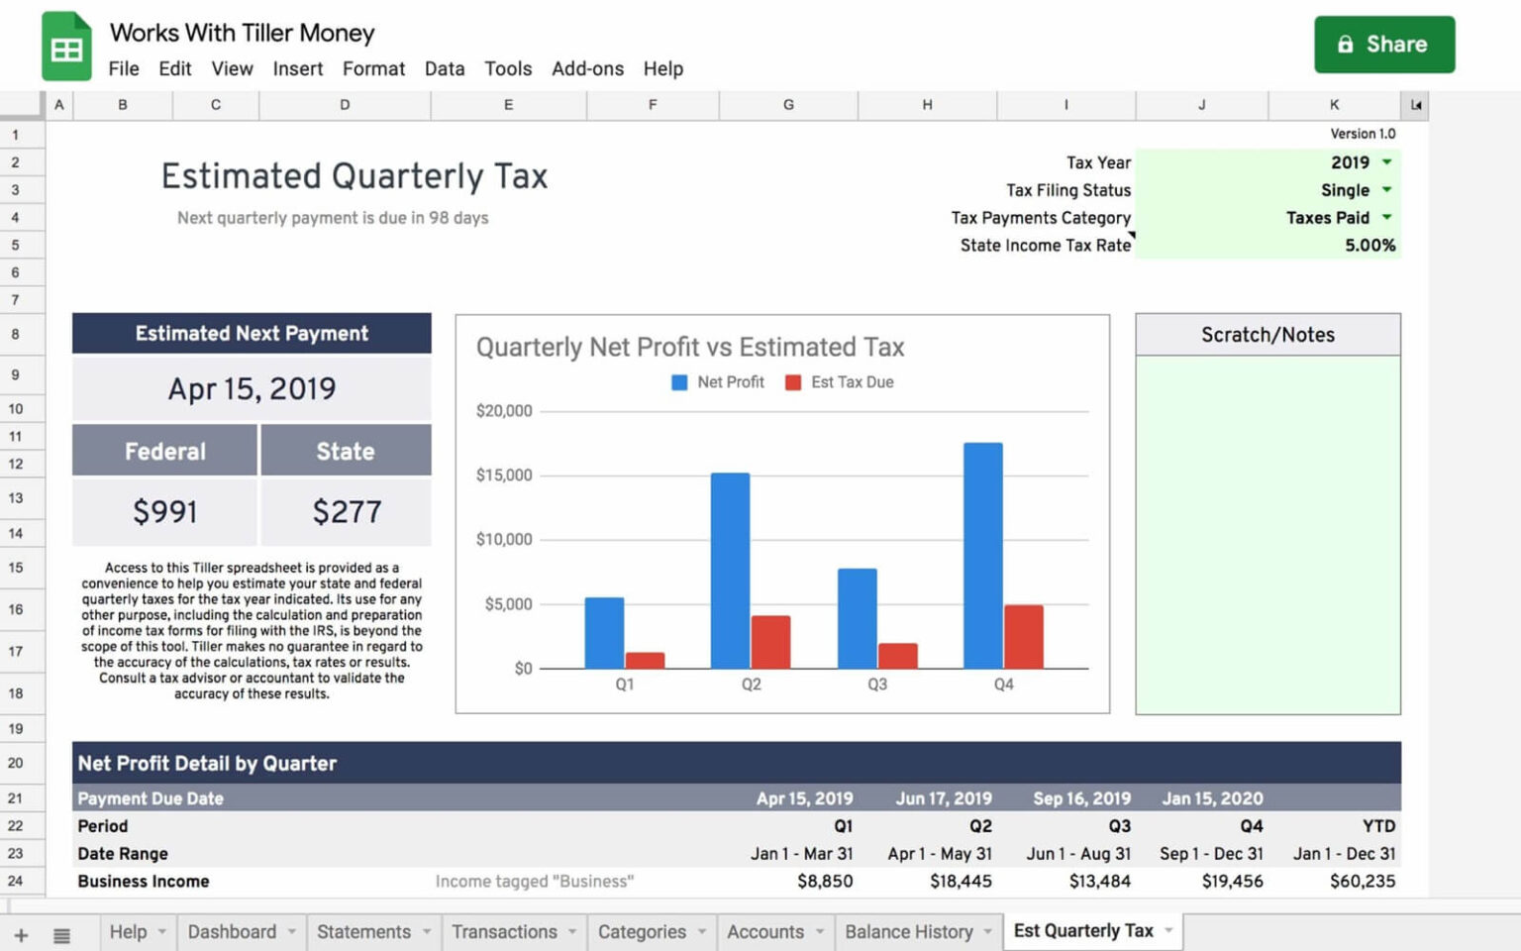Open the Taxes Paid category dropdown
This screenshot has height=951, width=1521.
click(x=1386, y=217)
